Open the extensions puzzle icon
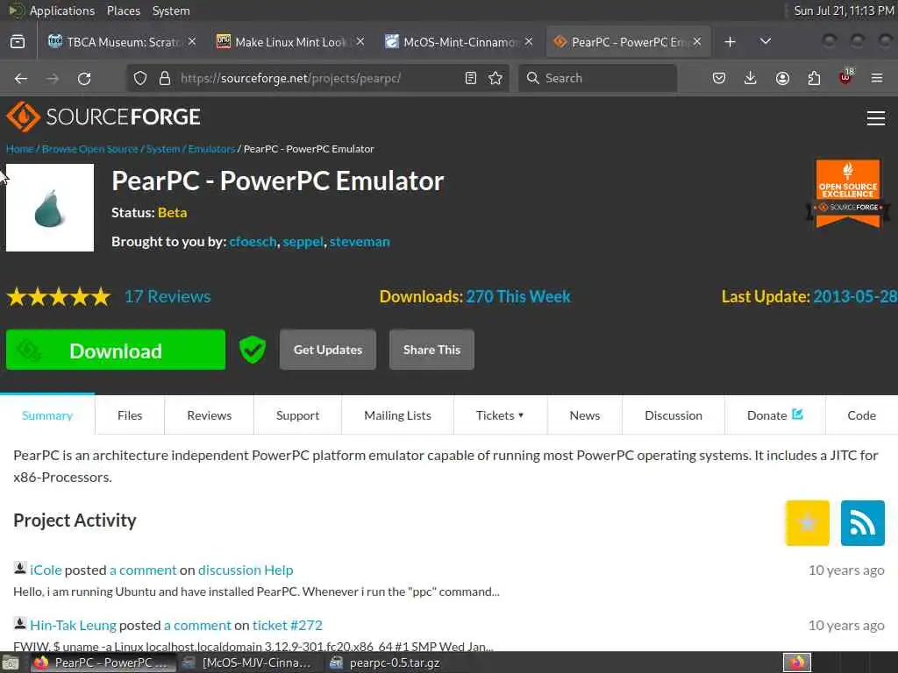 [x=814, y=78]
